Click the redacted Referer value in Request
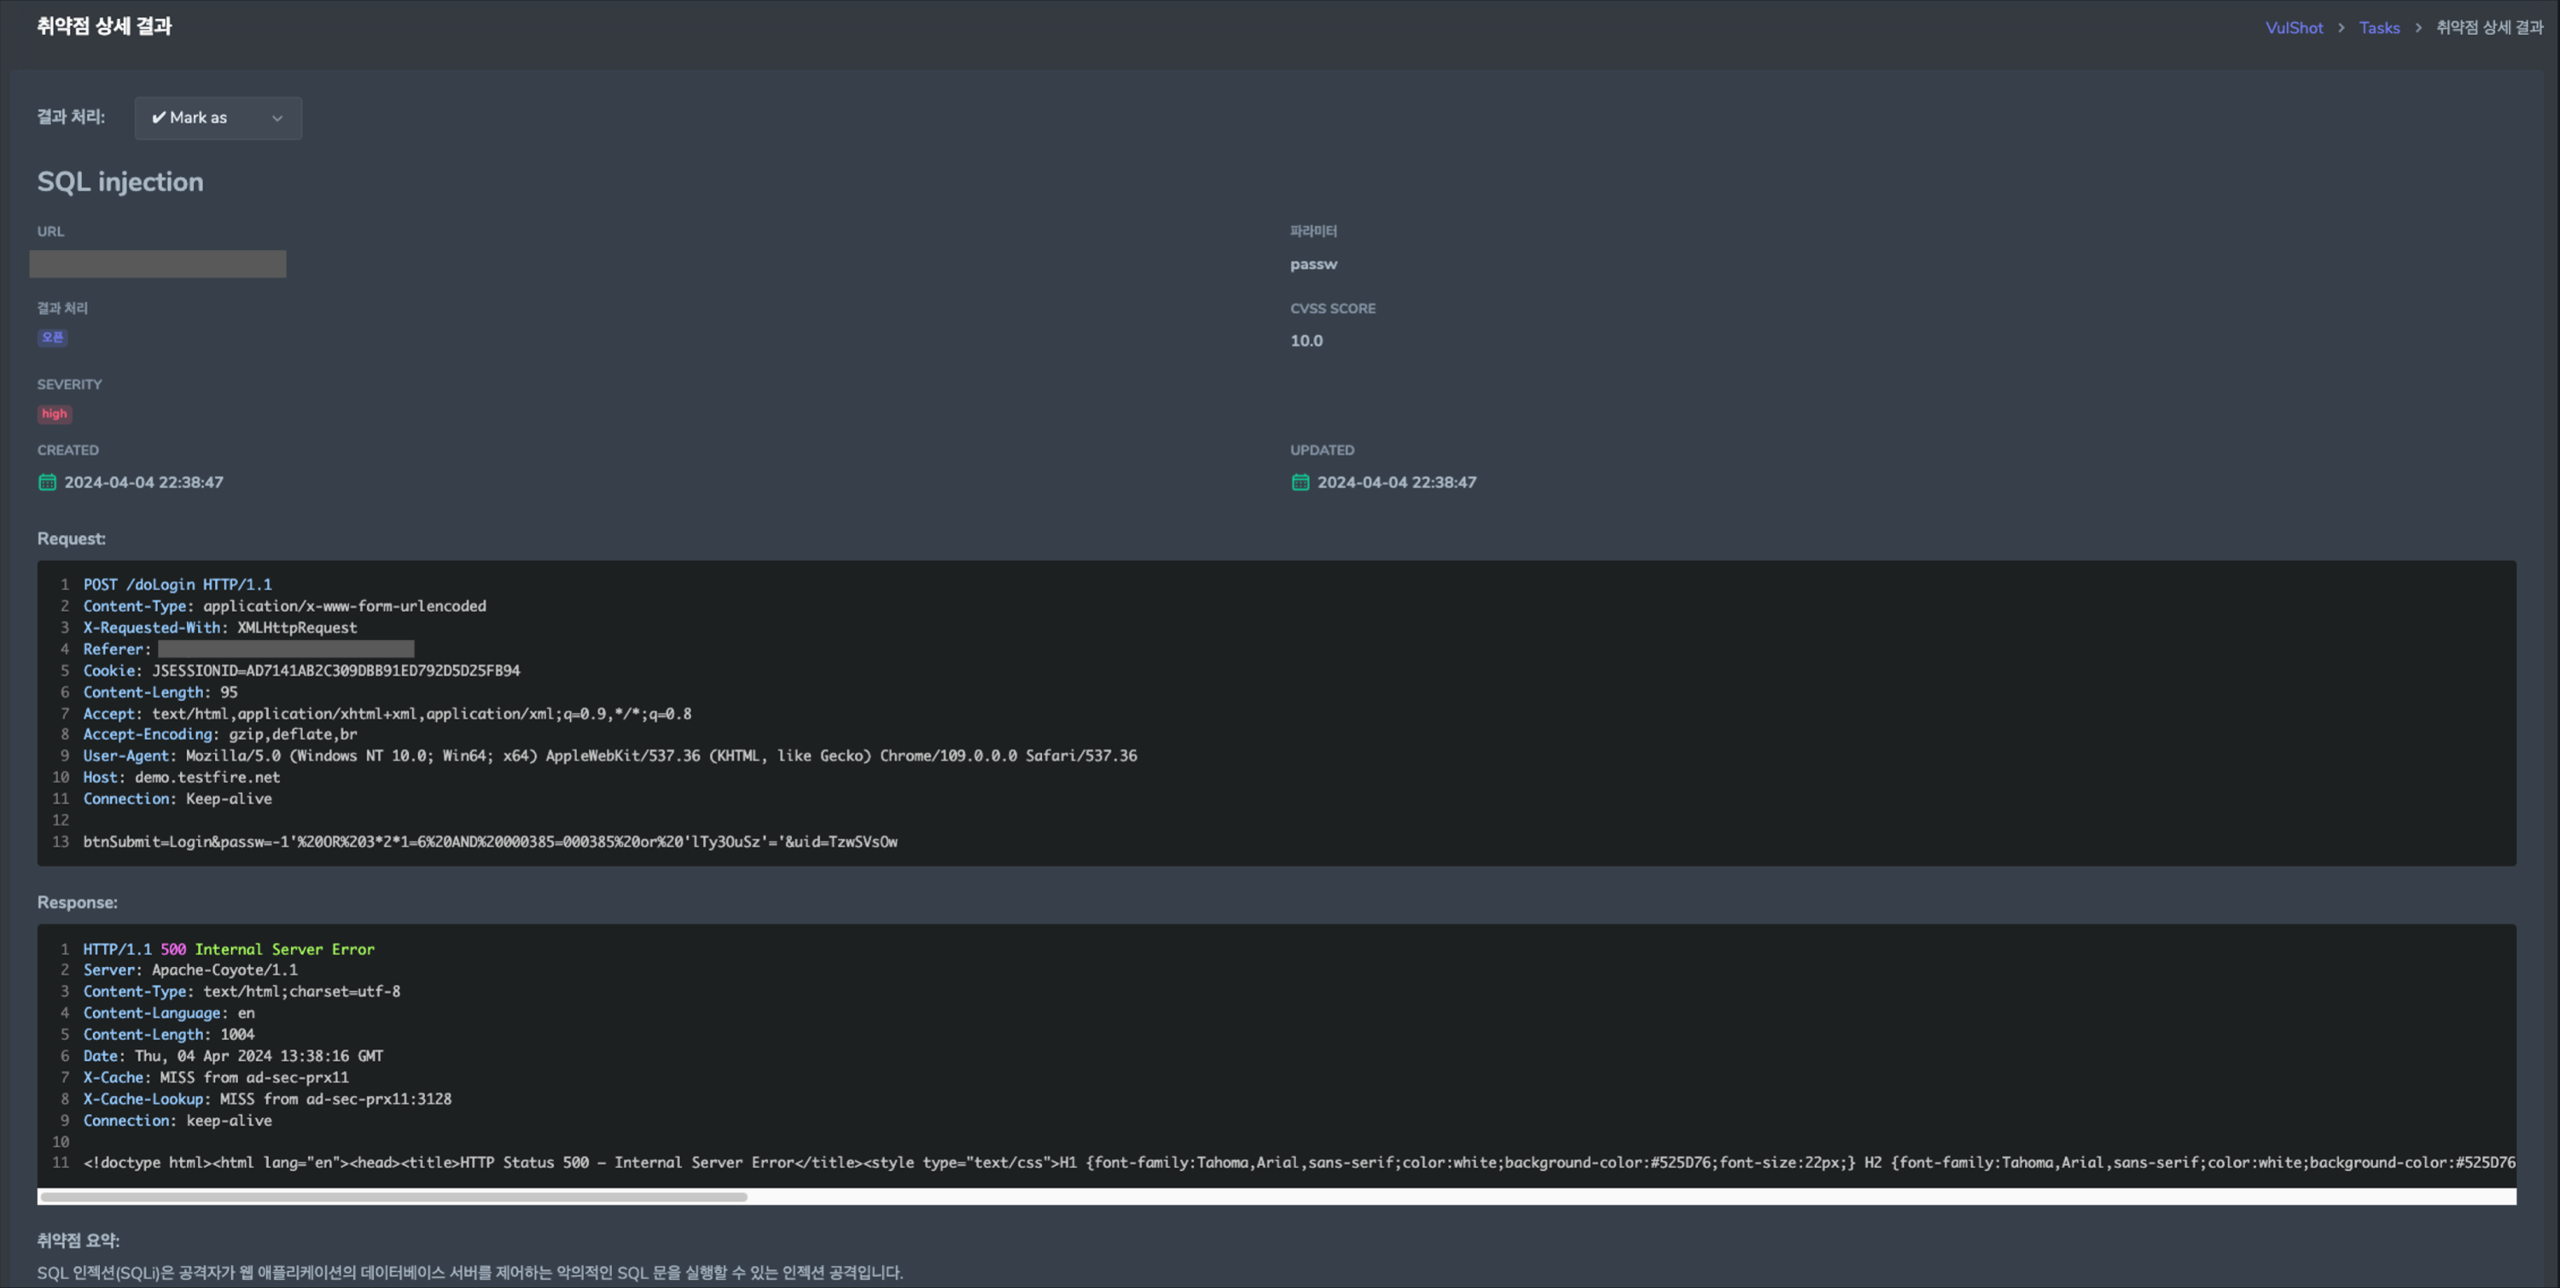Viewport: 2560px width, 1288px height. (286, 649)
